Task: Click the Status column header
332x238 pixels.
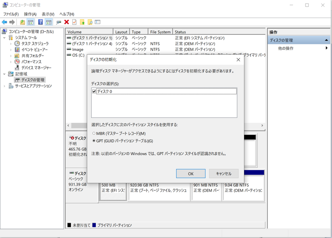Action: [219, 32]
